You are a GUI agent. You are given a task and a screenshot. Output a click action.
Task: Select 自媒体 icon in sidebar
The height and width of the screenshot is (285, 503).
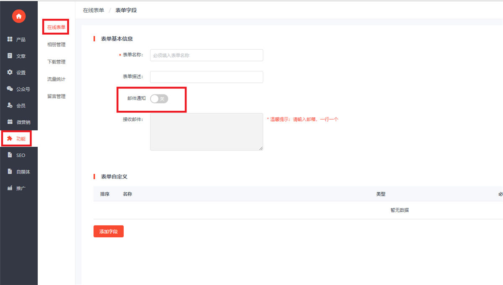(10, 171)
